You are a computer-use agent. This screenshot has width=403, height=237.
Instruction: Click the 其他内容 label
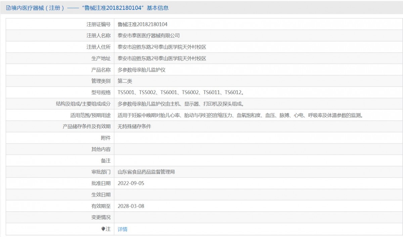pos(101,149)
